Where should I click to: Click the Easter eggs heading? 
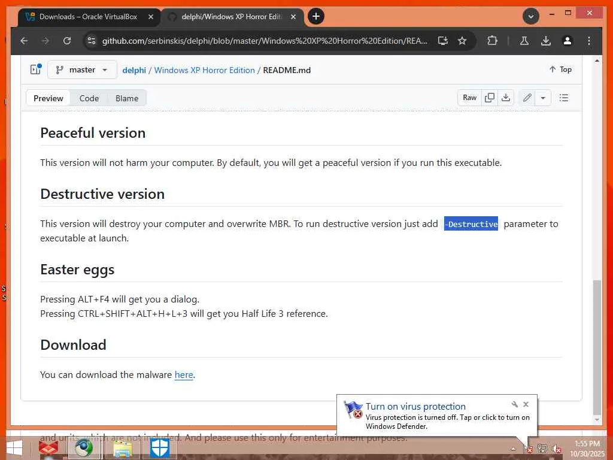[x=77, y=270]
